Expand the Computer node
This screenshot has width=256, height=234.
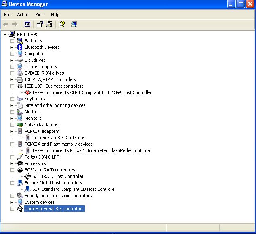12,54
